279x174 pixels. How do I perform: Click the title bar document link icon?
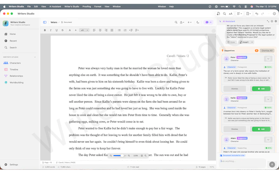(218, 14)
